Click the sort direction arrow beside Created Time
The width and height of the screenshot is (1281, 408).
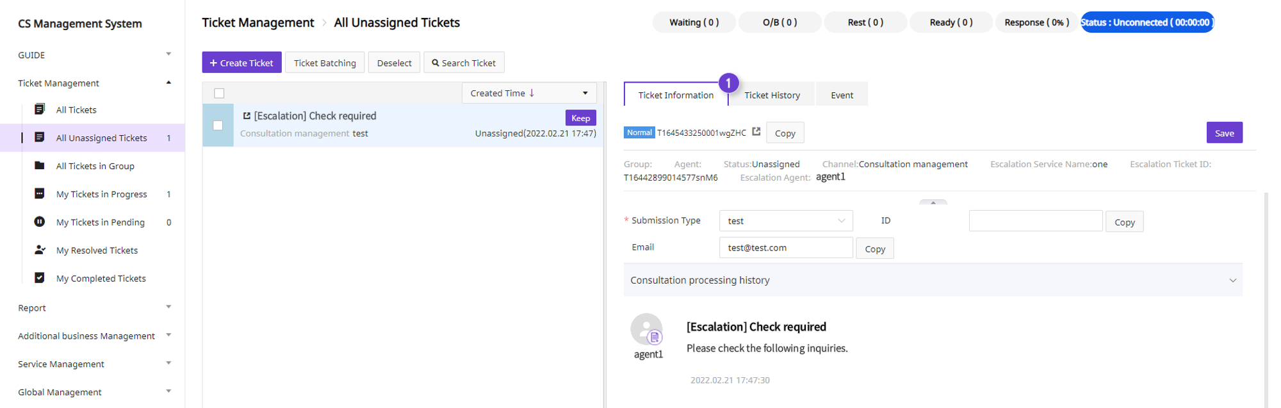532,93
